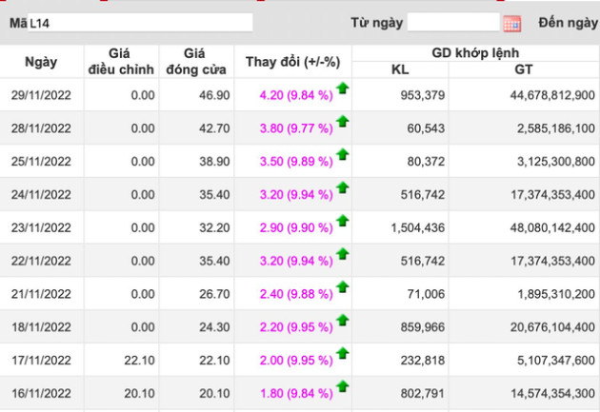This screenshot has width=600, height=412.
Task: Click closing price 38.90
Action: pyautogui.click(x=214, y=162)
